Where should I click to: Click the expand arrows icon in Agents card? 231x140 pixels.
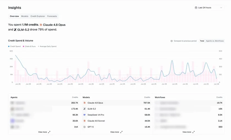(x=49, y=132)
